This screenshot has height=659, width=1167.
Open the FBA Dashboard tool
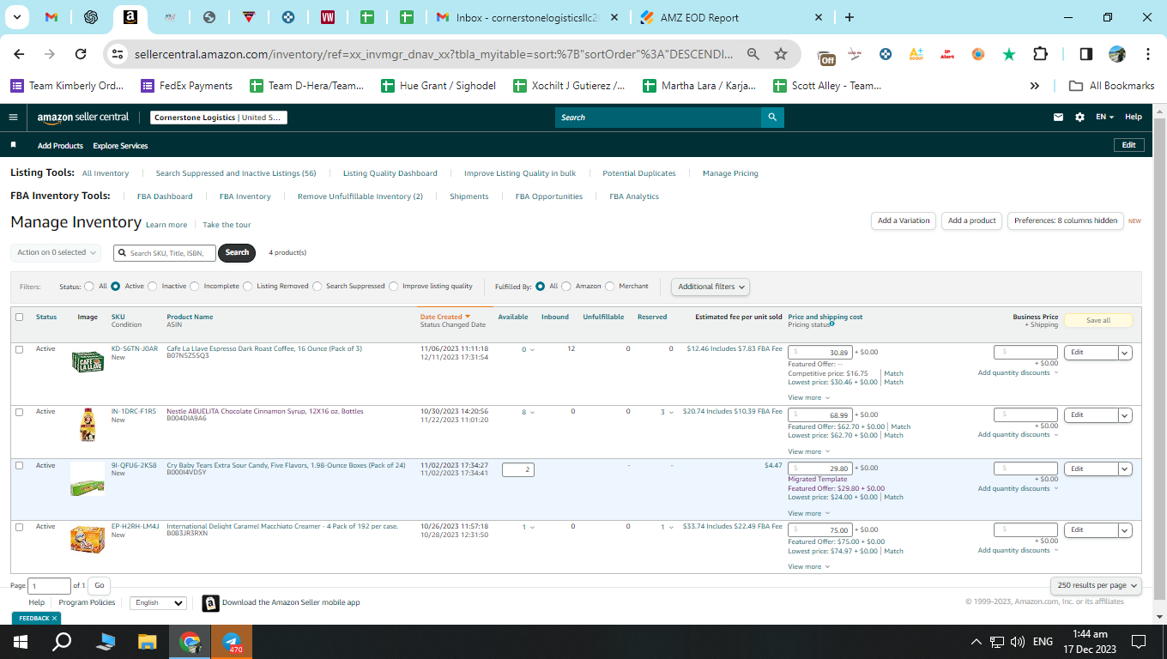pos(165,196)
